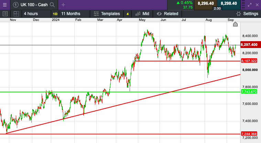Select the UK 100 - Cash tab title

coord(34,5)
